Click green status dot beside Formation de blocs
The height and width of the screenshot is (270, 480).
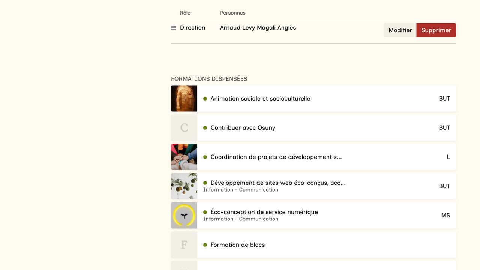205,245
